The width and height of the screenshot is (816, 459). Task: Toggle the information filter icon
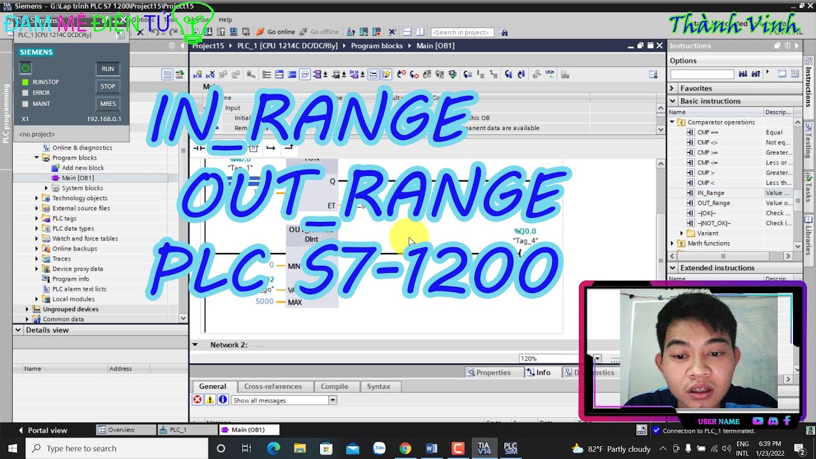click(x=222, y=400)
